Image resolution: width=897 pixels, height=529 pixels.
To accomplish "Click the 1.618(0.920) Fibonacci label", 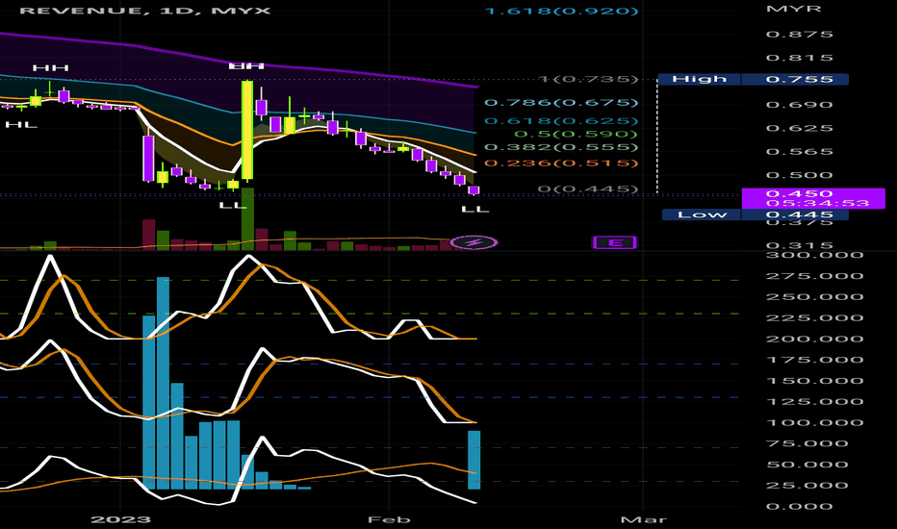I will coord(560,11).
